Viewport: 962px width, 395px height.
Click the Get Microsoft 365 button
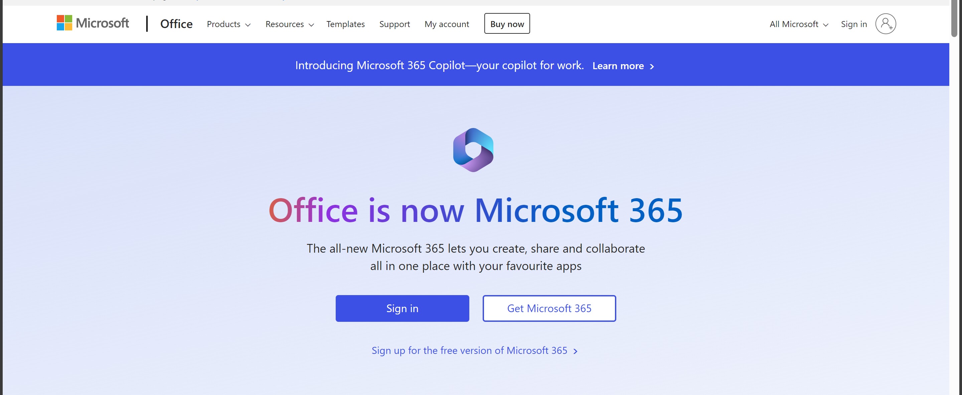click(549, 308)
